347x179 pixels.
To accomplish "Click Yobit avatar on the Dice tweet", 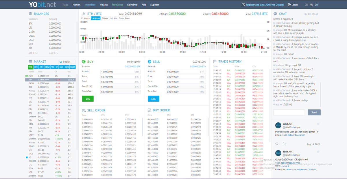I will click(x=278, y=125).
